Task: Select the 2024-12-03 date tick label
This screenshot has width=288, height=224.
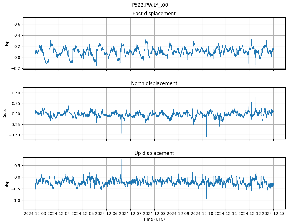Action: click(35, 214)
